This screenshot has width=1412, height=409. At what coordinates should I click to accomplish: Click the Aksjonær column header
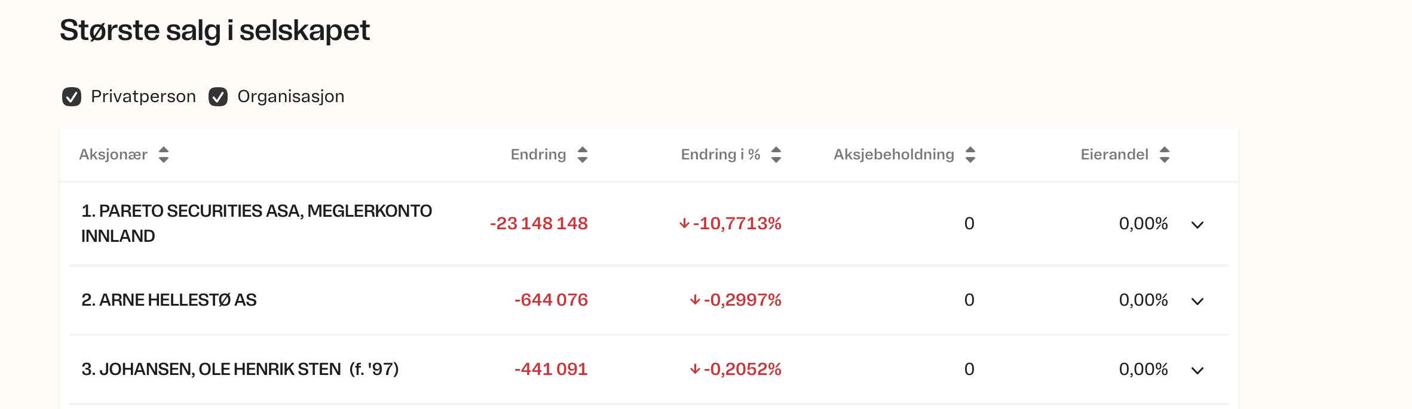tap(114, 155)
